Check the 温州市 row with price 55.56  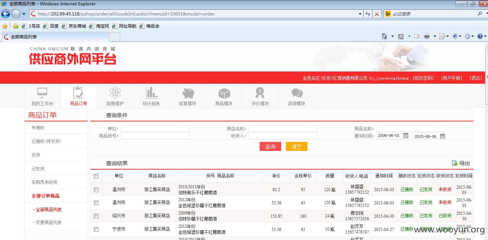click(96, 203)
